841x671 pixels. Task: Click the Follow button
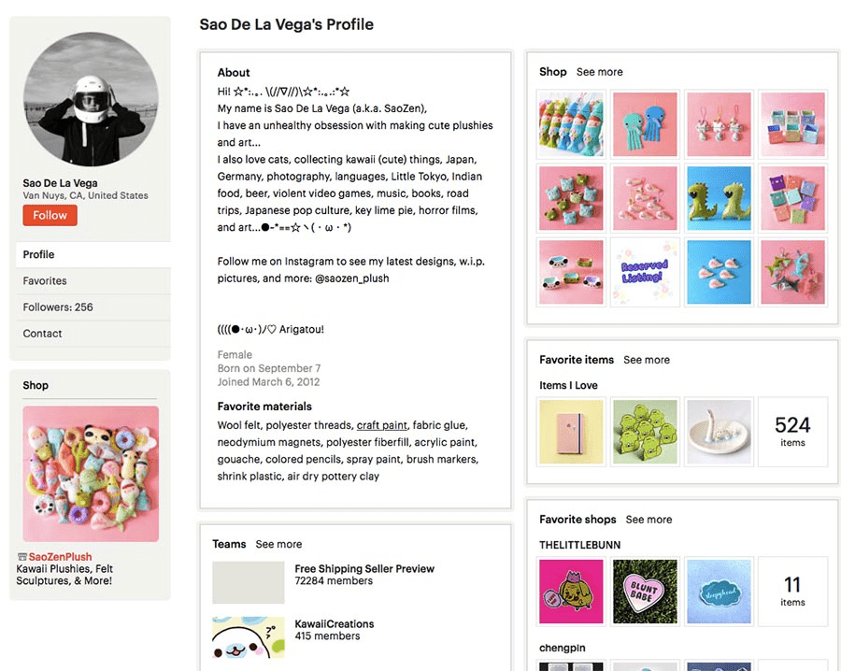pyautogui.click(x=50, y=215)
